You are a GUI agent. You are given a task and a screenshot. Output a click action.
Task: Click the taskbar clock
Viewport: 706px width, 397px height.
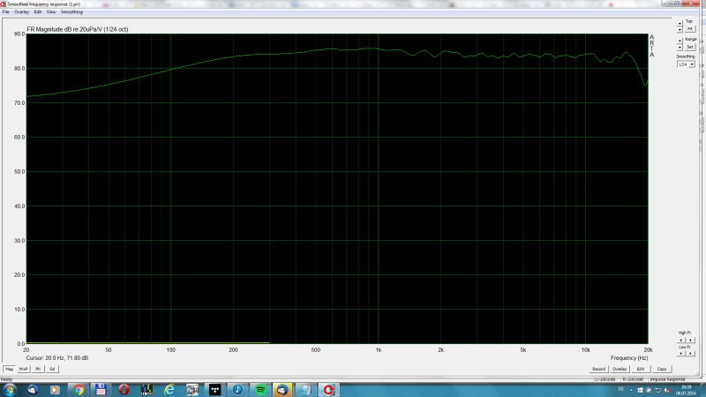coord(687,390)
